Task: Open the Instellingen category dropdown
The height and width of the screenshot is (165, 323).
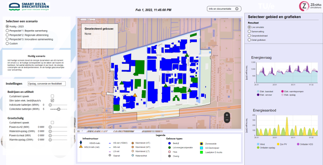Action: [47, 84]
